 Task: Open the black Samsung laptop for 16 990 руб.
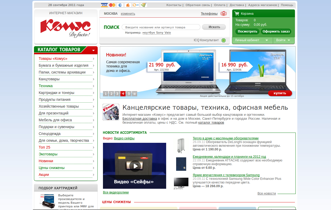pyautogui.click(x=258, y=72)
